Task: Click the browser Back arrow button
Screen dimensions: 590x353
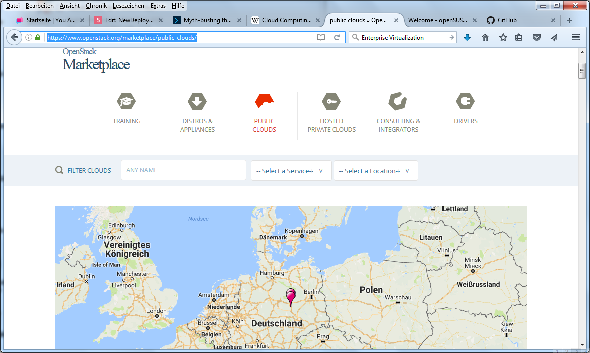Action: point(14,37)
